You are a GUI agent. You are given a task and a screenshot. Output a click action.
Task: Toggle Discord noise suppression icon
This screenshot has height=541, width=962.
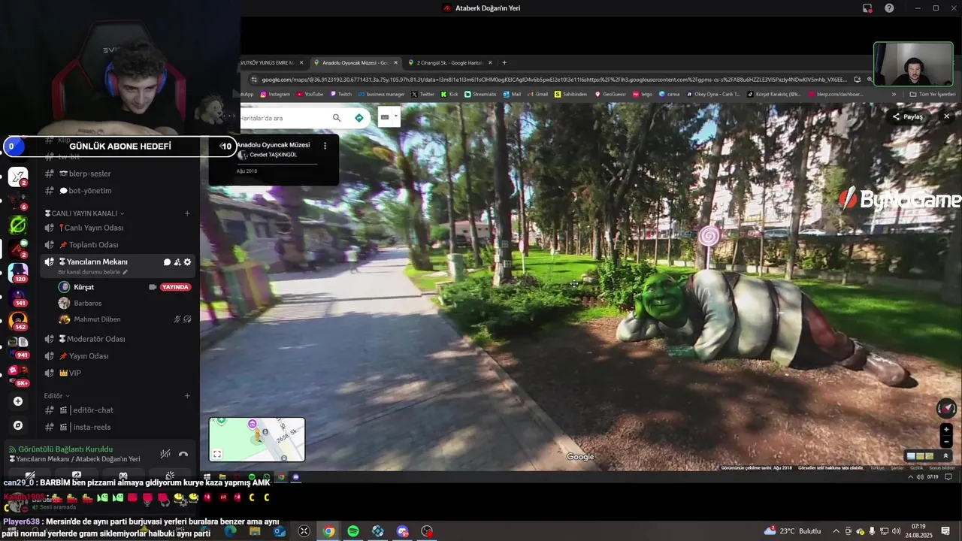coord(165,454)
